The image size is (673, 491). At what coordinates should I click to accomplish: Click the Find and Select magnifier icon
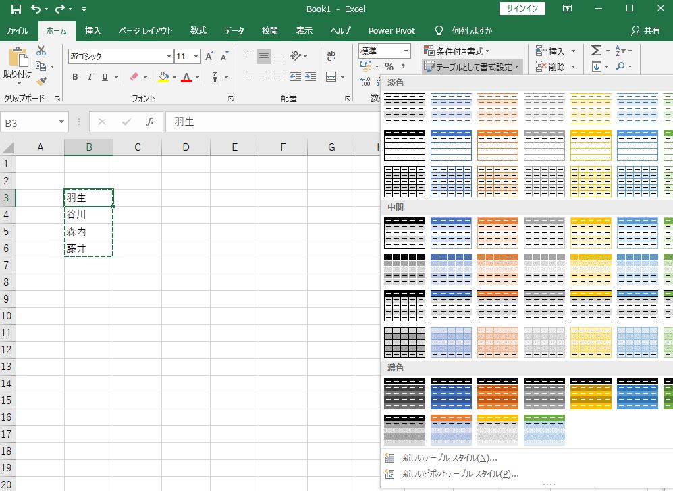coord(620,66)
